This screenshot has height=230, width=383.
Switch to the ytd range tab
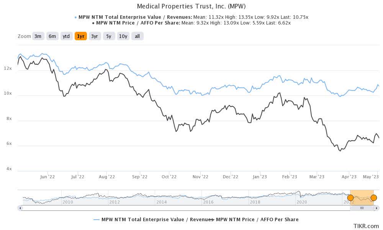pos(66,36)
